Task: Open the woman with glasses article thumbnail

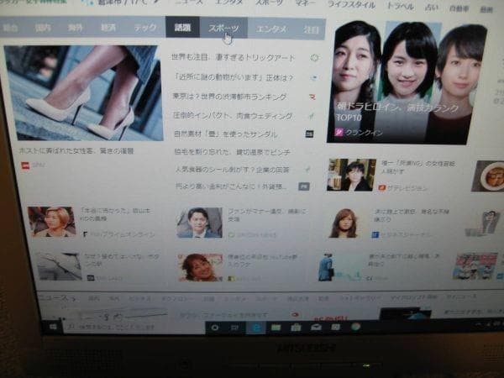Action: (351, 176)
